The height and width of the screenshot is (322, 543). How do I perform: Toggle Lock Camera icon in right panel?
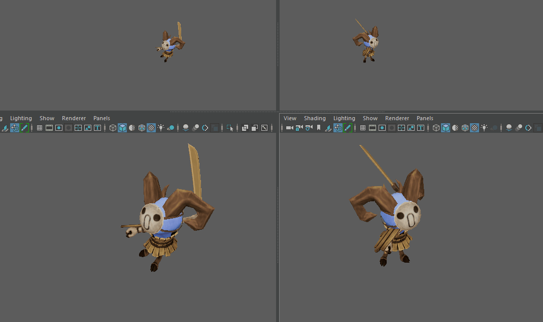click(299, 128)
